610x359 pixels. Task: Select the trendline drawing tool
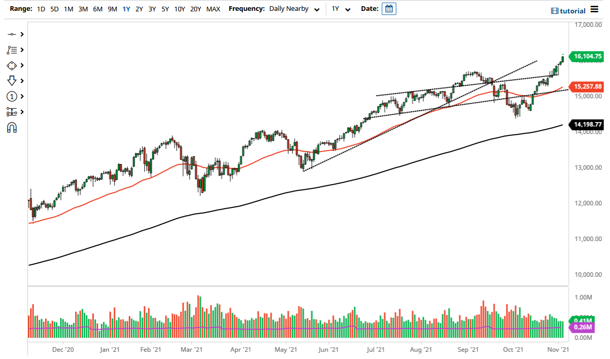pos(12,34)
